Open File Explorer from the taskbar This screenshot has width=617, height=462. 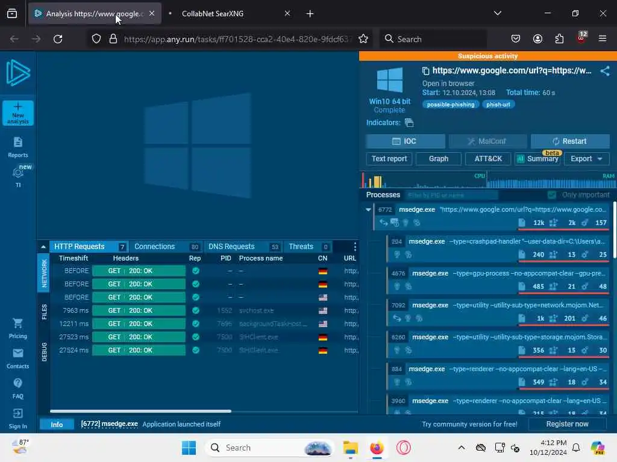pos(350,448)
